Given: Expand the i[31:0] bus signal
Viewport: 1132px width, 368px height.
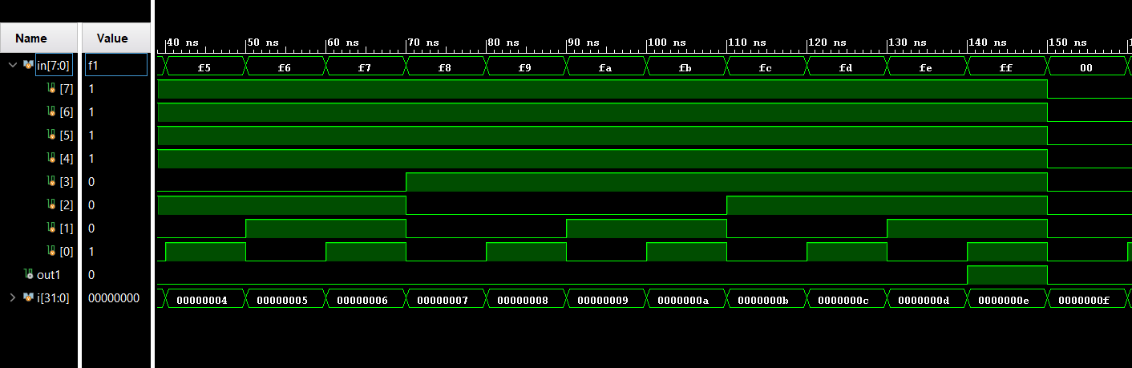Looking at the screenshot, I should click(13, 297).
